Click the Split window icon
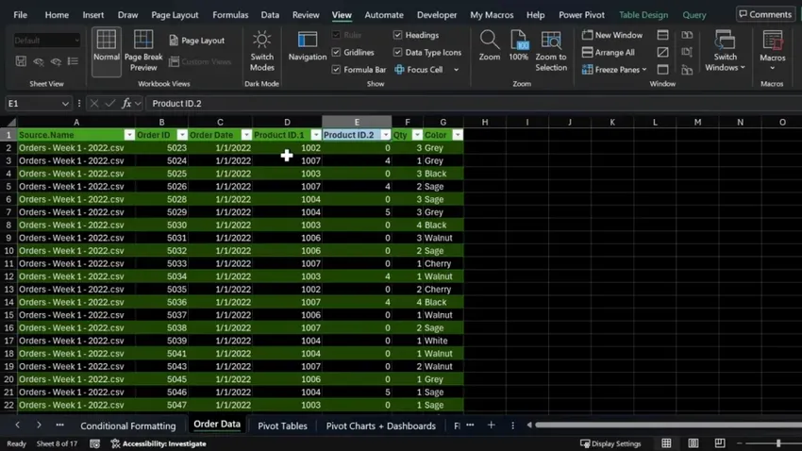 pos(663,35)
